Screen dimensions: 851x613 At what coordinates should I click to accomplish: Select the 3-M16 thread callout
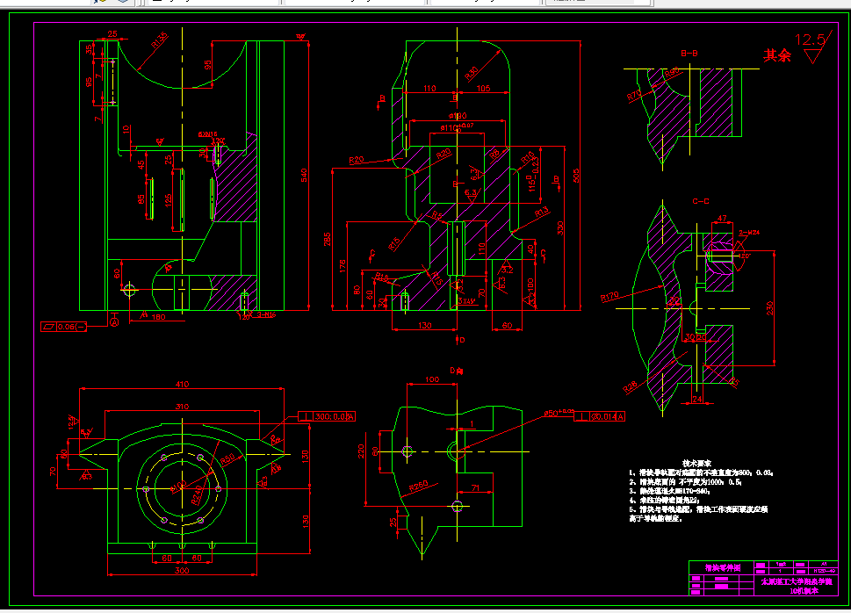[266, 314]
